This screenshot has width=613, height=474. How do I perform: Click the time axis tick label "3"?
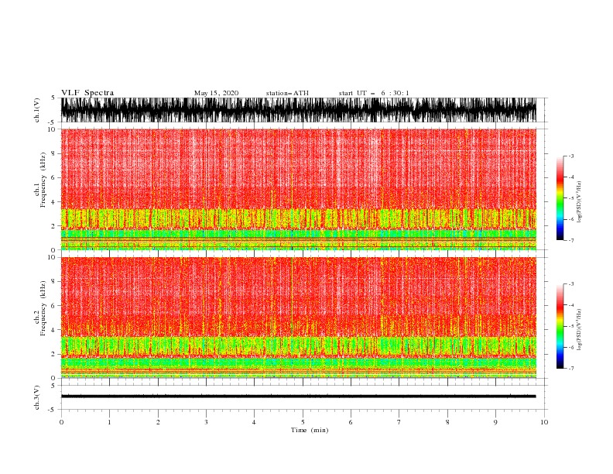click(206, 422)
